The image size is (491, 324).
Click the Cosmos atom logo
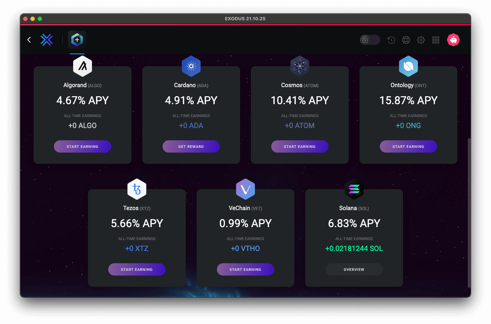tap(300, 66)
